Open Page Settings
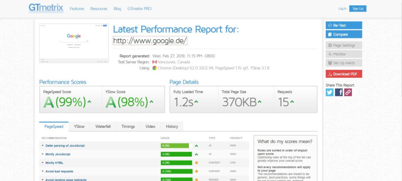This screenshot has width=402, height=181. click(x=344, y=46)
